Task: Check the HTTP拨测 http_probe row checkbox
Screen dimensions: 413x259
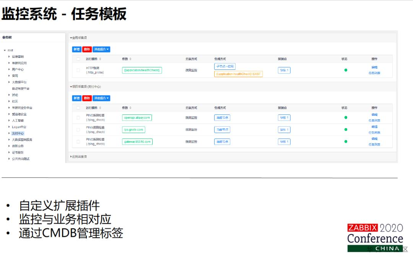Action: [x=78, y=70]
